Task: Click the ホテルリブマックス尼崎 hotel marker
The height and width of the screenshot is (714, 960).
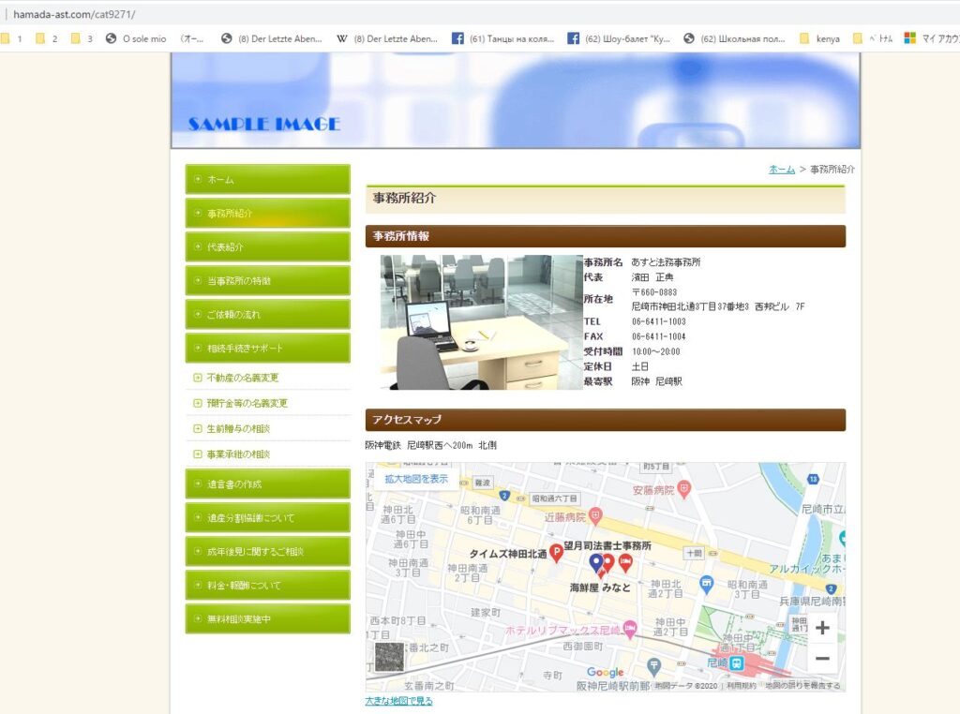Action: coord(630,630)
